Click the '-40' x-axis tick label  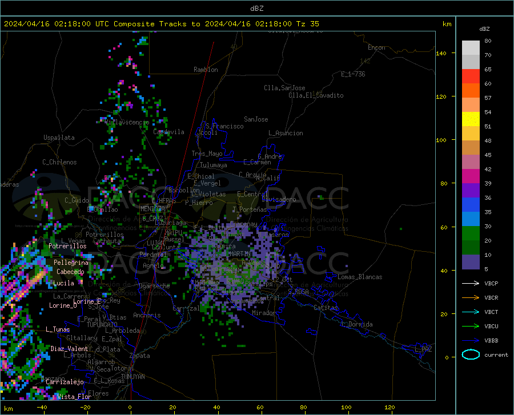(x=42, y=408)
